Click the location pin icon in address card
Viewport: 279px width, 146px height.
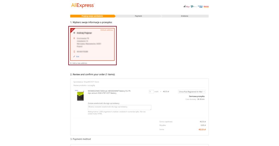click(x=74, y=38)
